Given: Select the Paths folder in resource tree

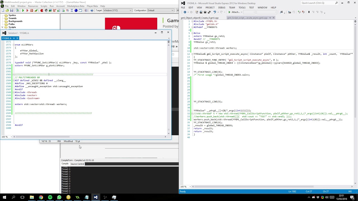Looking at the screenshot, I should click(x=11, y=24).
